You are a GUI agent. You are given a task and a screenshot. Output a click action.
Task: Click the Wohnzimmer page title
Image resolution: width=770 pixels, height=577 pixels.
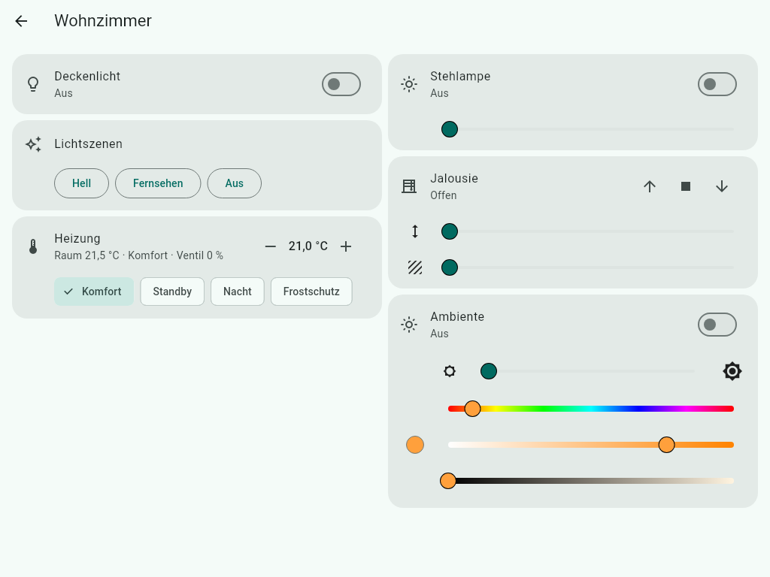click(103, 20)
